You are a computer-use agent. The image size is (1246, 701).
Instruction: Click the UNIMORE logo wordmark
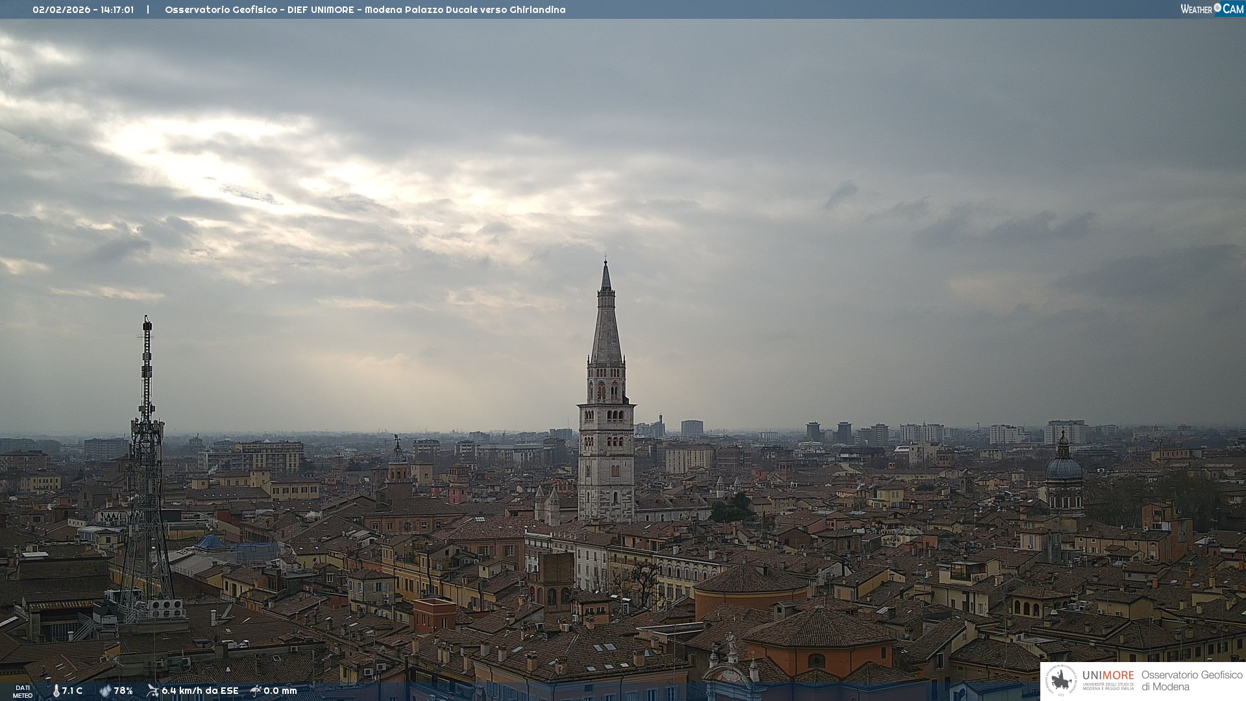[1108, 676]
